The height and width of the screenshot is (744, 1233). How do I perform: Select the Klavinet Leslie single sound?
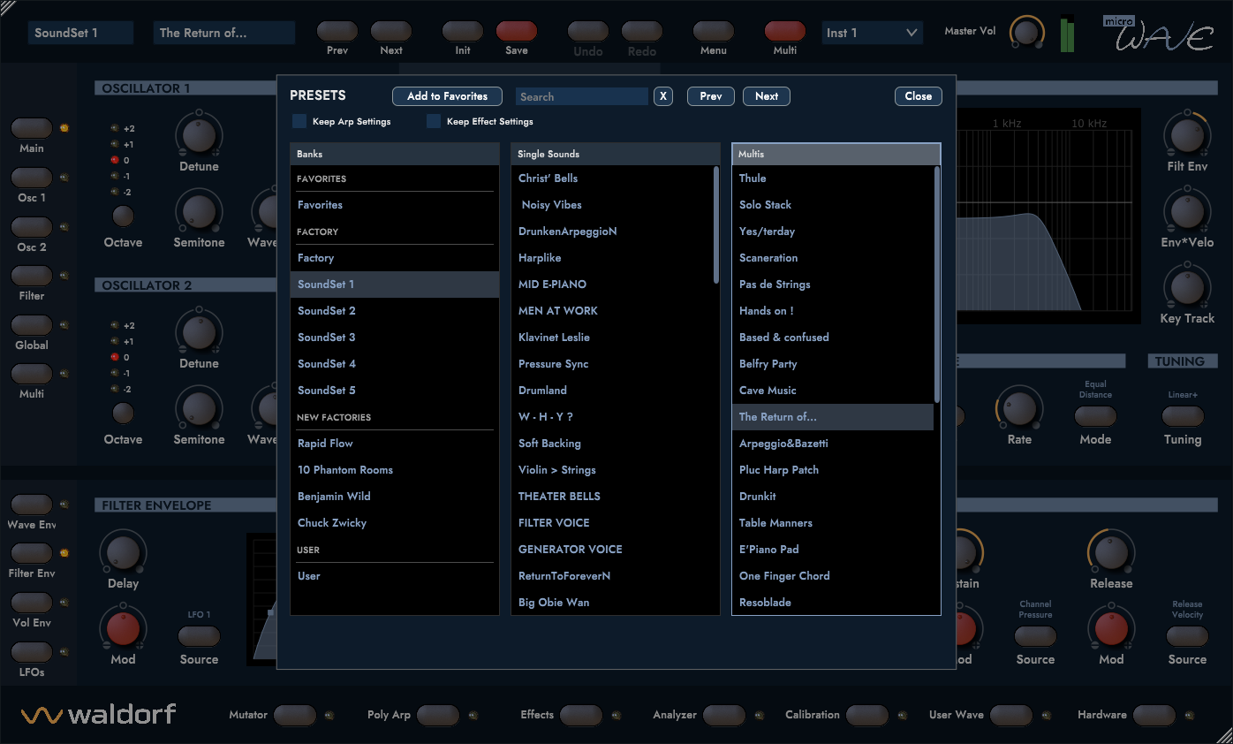[x=612, y=338]
